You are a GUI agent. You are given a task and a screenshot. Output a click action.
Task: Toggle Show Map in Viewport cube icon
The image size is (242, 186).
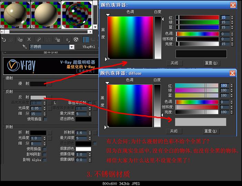point(76,40)
